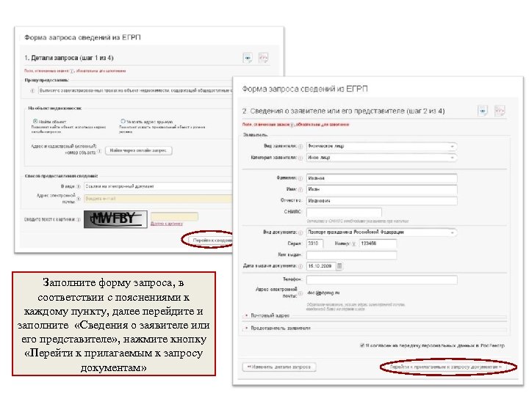The width and height of the screenshot is (529, 396).
Task: Click help icon next to Вид документа
Action: click(x=300, y=232)
